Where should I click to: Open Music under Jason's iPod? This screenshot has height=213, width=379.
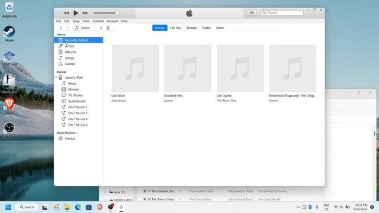tap(72, 83)
